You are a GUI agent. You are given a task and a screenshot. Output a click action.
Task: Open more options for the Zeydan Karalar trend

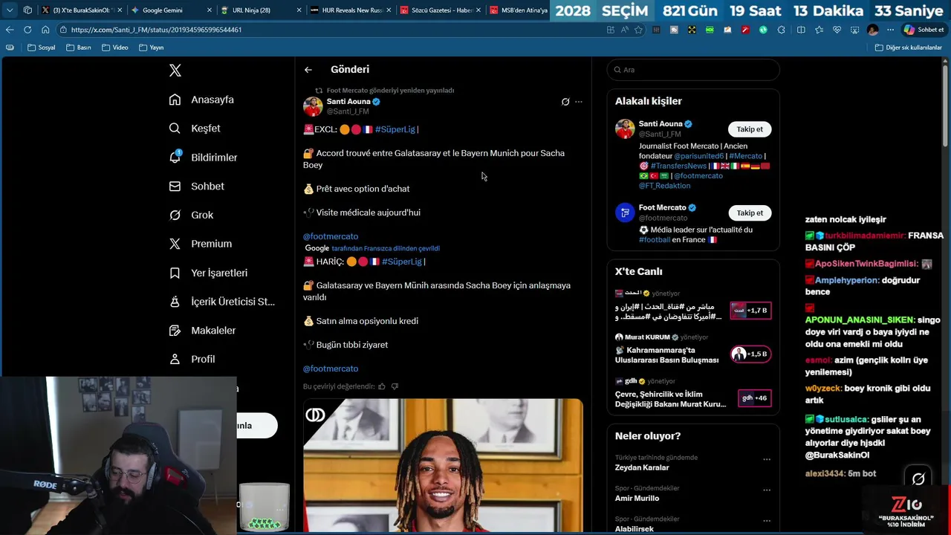(x=767, y=459)
